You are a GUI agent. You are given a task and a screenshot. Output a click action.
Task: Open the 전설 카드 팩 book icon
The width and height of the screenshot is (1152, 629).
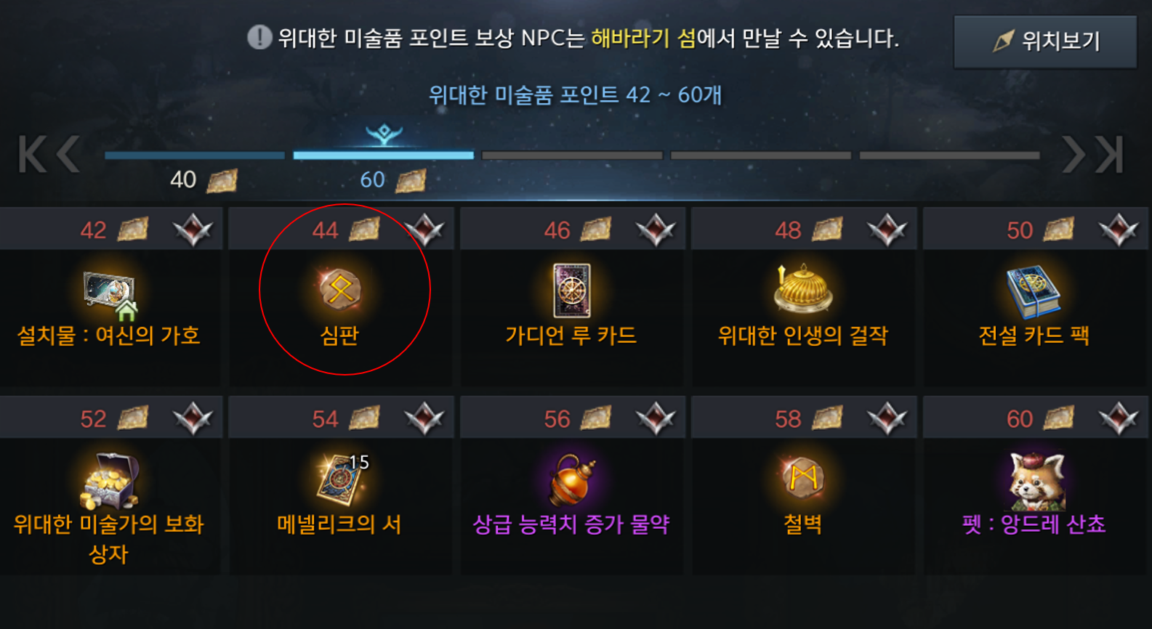[1034, 291]
